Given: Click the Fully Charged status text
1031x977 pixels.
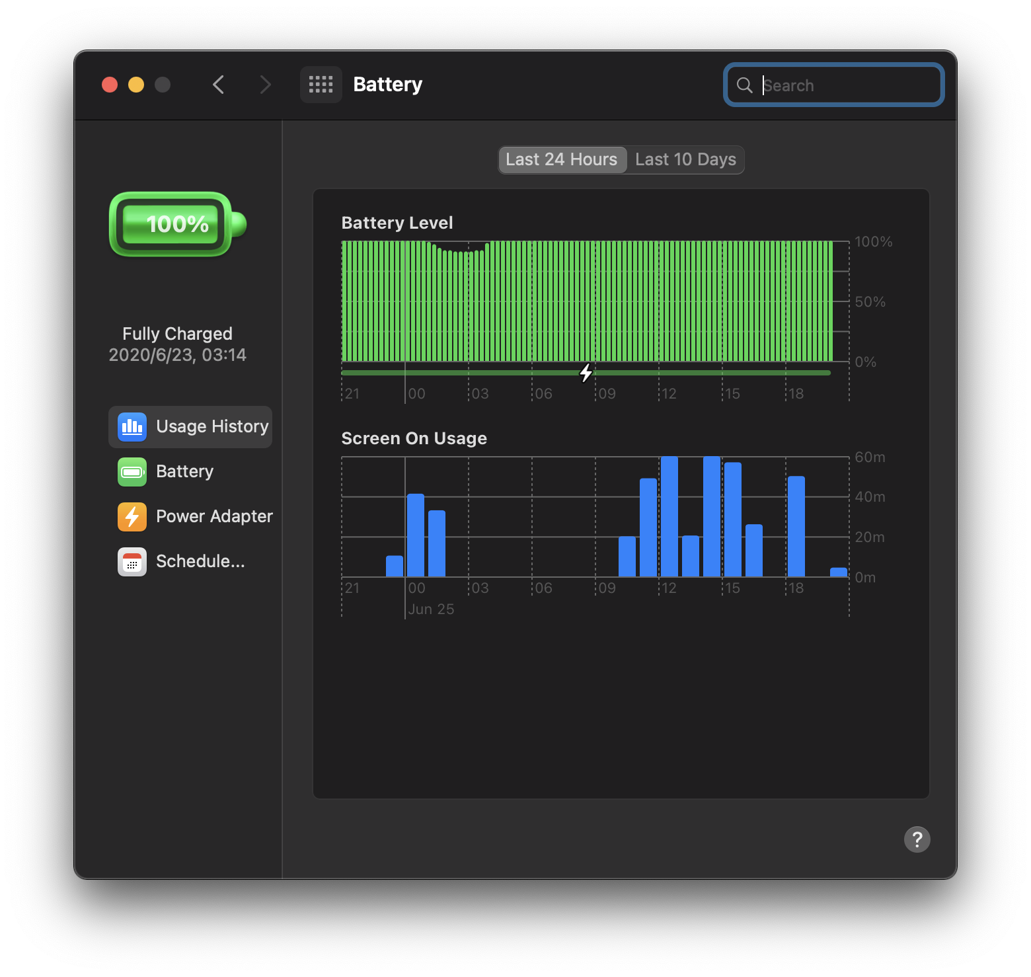Looking at the screenshot, I should (x=177, y=333).
